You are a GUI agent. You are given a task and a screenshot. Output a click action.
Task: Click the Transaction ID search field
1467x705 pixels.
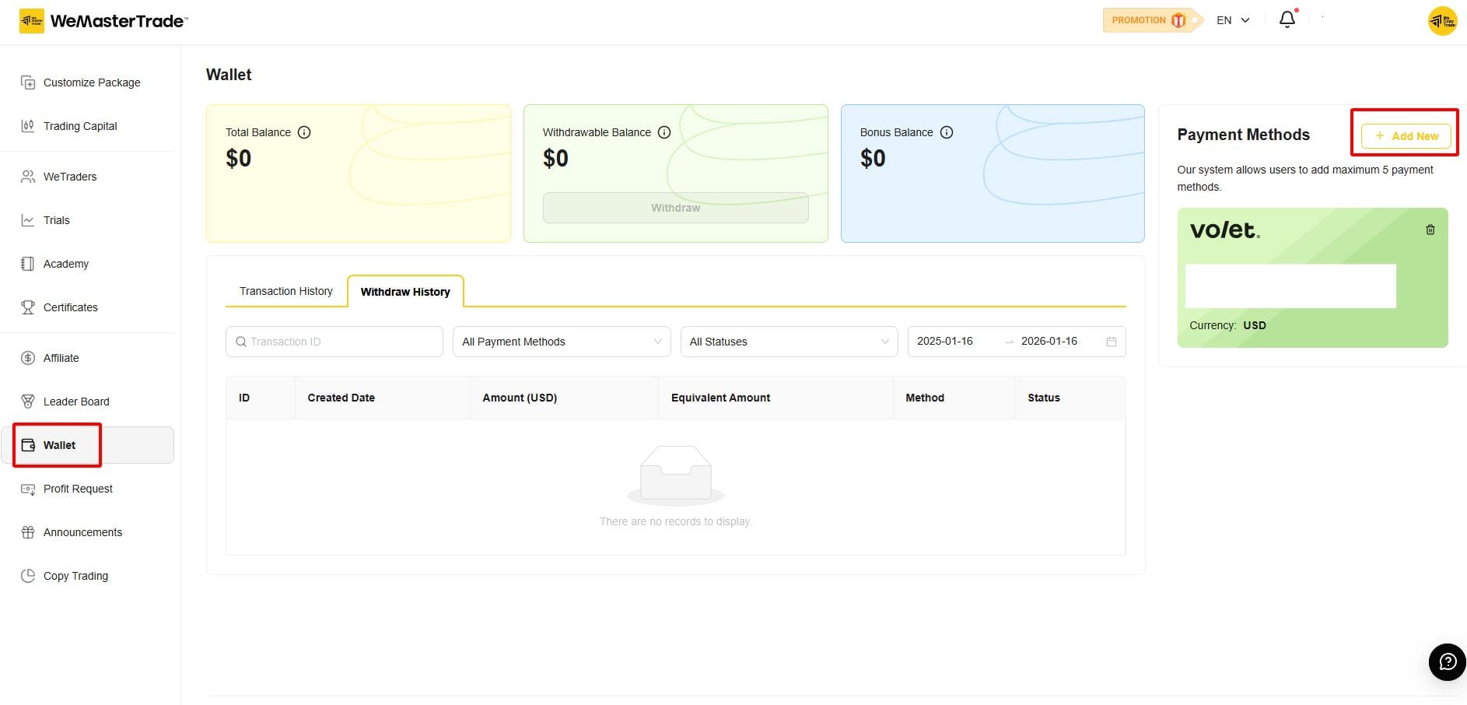(x=333, y=341)
